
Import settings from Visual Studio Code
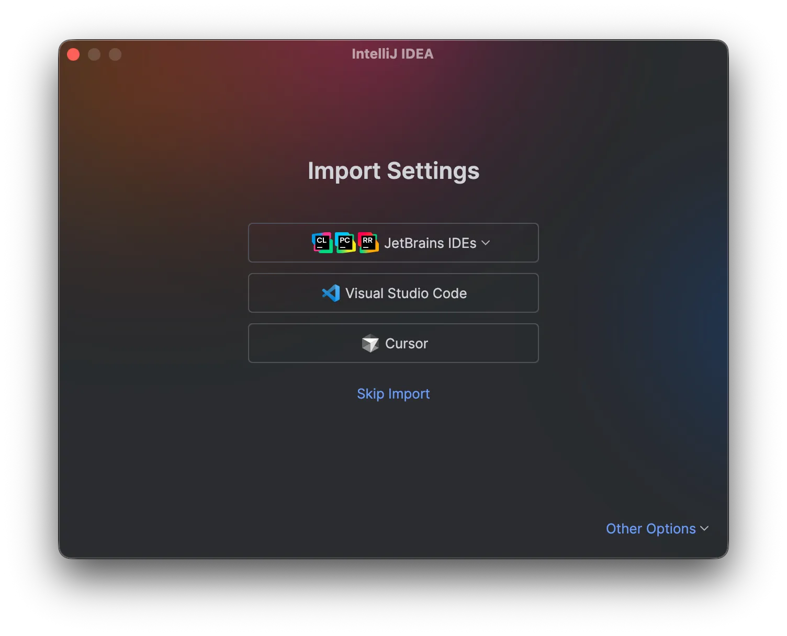point(393,293)
